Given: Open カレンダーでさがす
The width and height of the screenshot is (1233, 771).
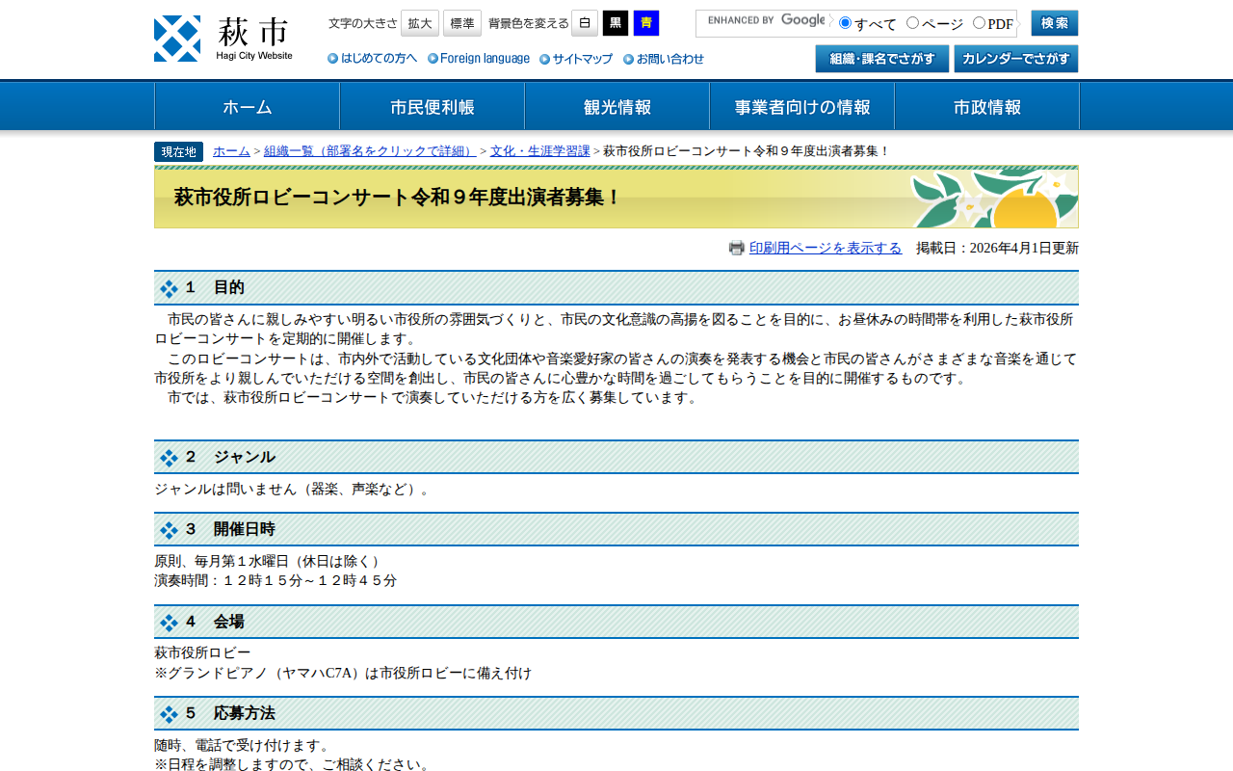Looking at the screenshot, I should point(1016,58).
